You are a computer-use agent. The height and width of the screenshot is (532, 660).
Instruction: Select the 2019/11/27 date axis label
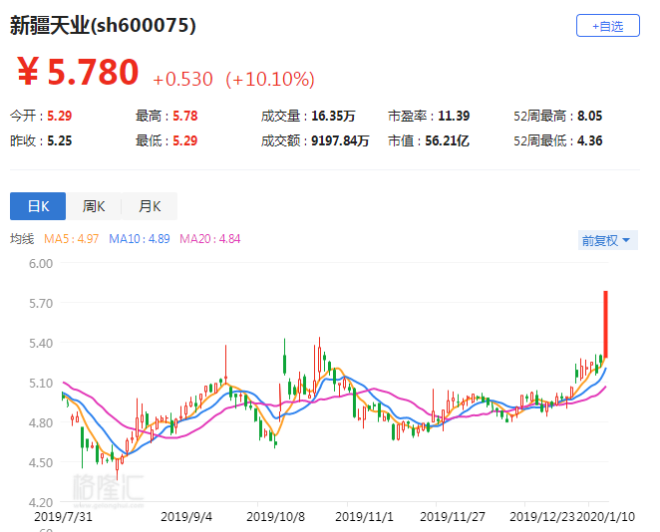click(453, 516)
